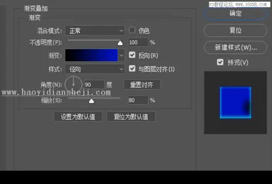Click the 复位 button

pos(235,30)
